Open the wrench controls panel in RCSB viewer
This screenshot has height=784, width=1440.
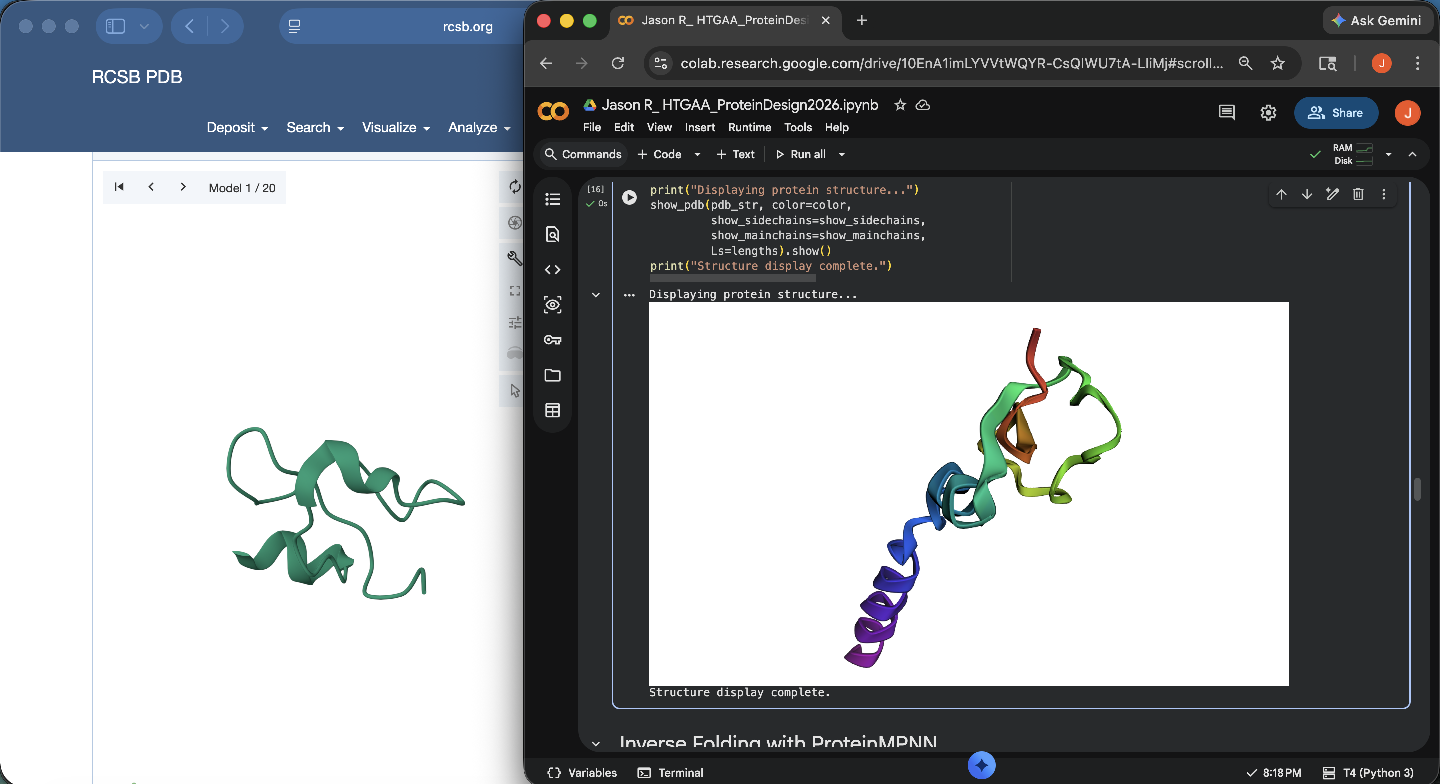click(515, 258)
